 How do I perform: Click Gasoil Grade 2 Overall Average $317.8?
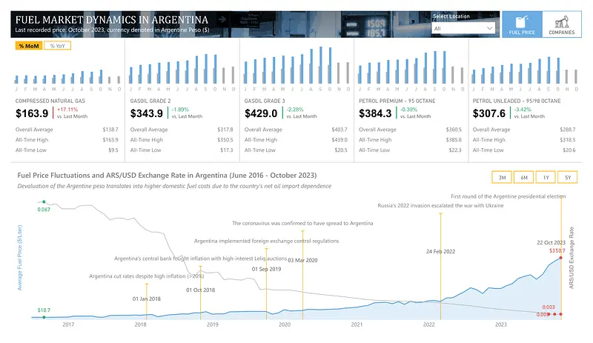(225, 130)
